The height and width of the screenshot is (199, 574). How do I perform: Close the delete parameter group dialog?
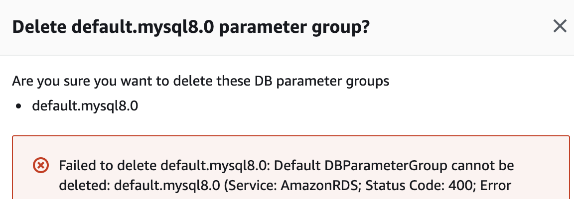point(560,26)
